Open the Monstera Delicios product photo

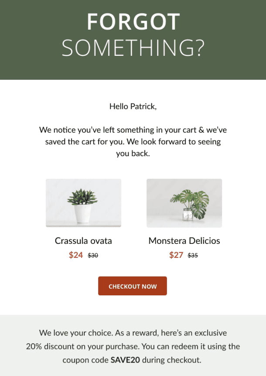[184, 203]
